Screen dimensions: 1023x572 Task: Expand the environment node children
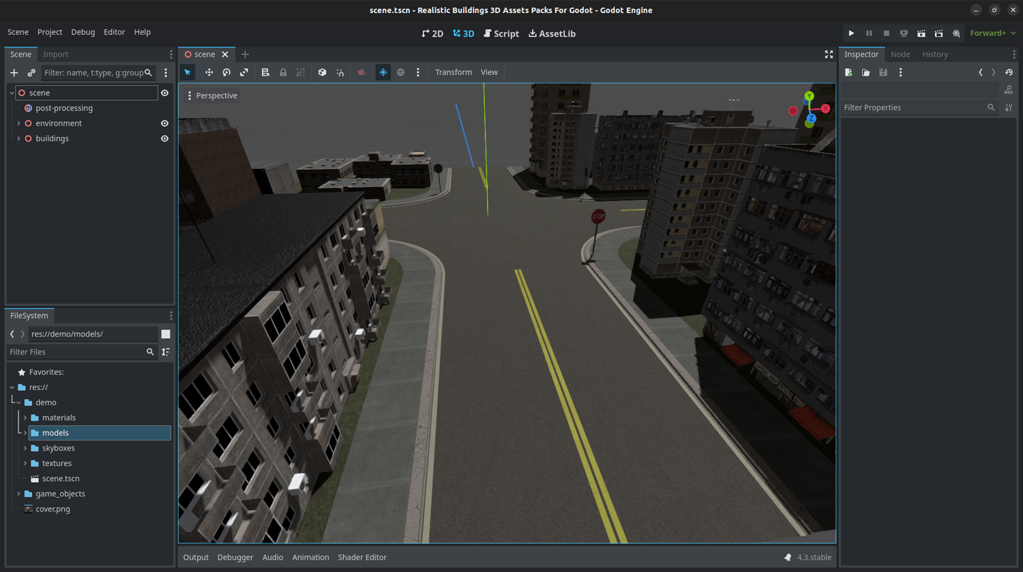[x=18, y=123]
